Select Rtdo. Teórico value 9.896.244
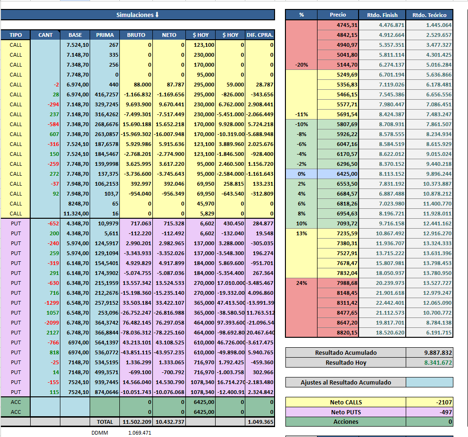The height and width of the screenshot is (437, 468). [429, 174]
